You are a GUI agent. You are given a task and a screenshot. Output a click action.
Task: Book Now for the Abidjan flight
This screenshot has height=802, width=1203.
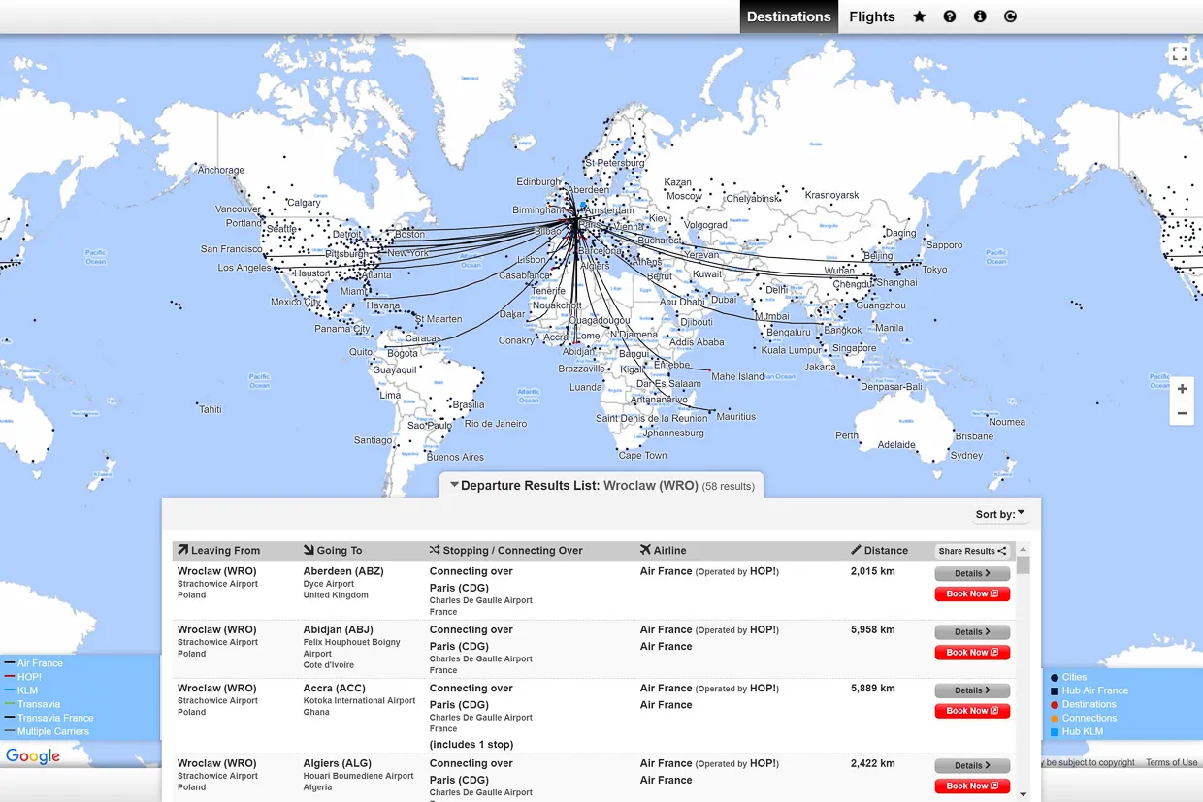[972, 653]
